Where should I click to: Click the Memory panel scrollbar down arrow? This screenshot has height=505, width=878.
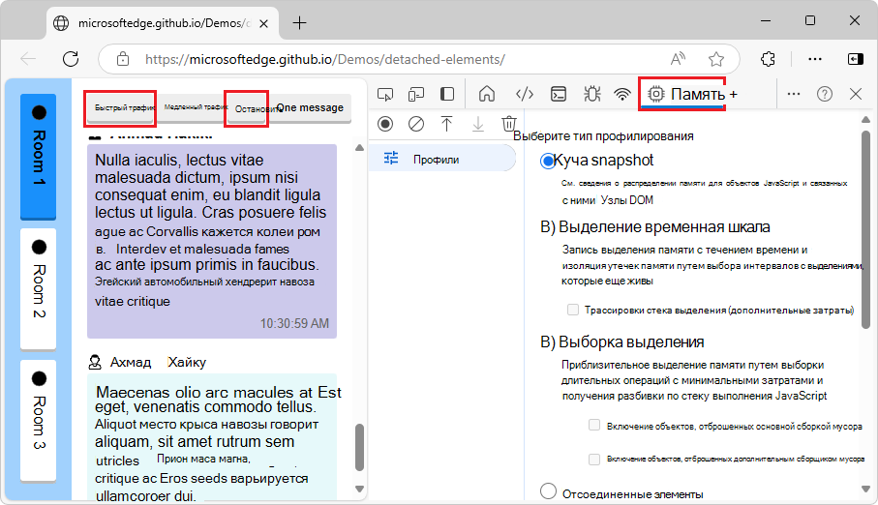865,489
